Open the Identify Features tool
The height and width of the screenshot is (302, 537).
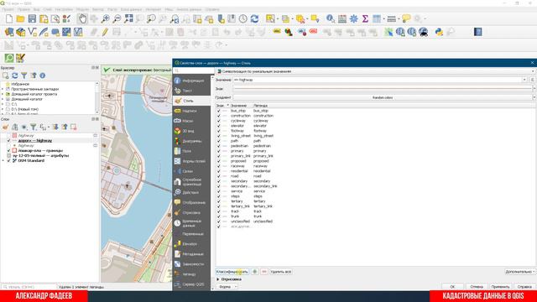331,18
